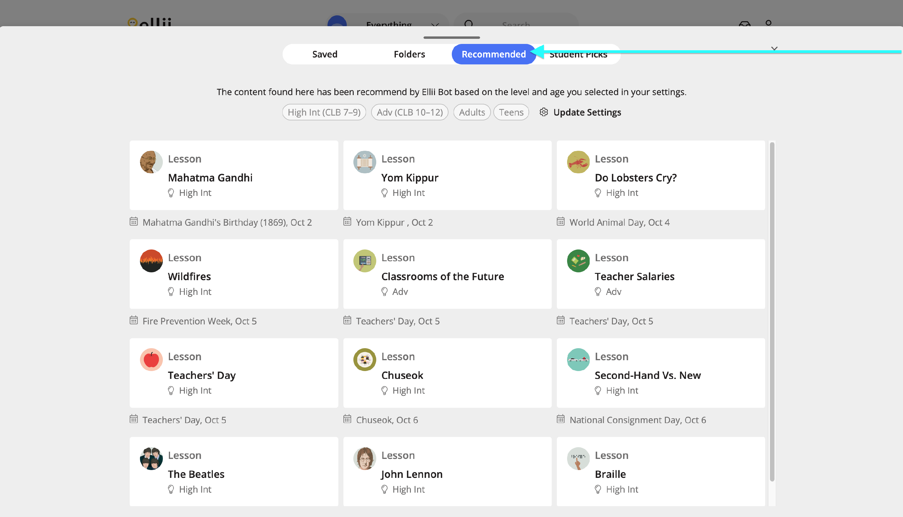This screenshot has height=517, width=903.
Task: Collapse panel with top-right chevron
Action: pyautogui.click(x=774, y=48)
